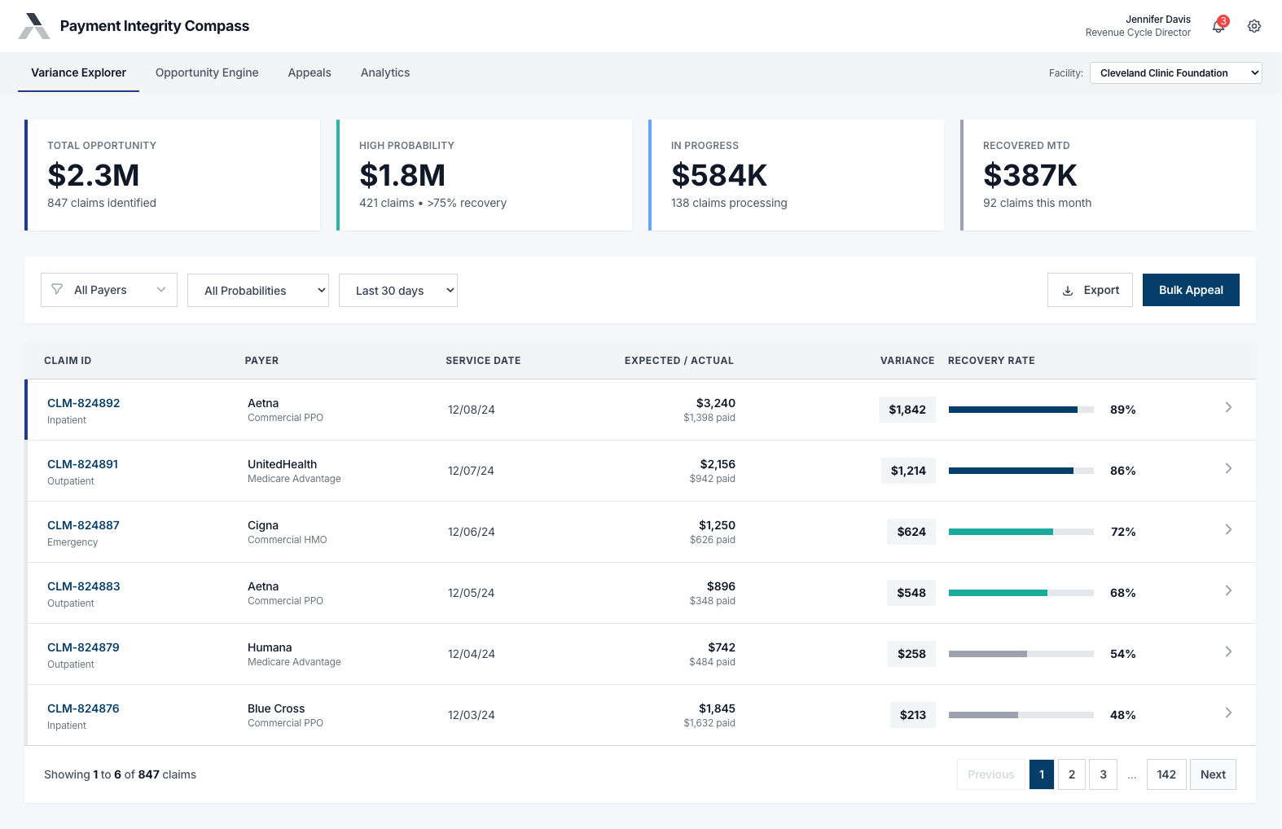Click the 68% recovery rate bar
The width and height of the screenshot is (1282, 829).
coord(1021,593)
